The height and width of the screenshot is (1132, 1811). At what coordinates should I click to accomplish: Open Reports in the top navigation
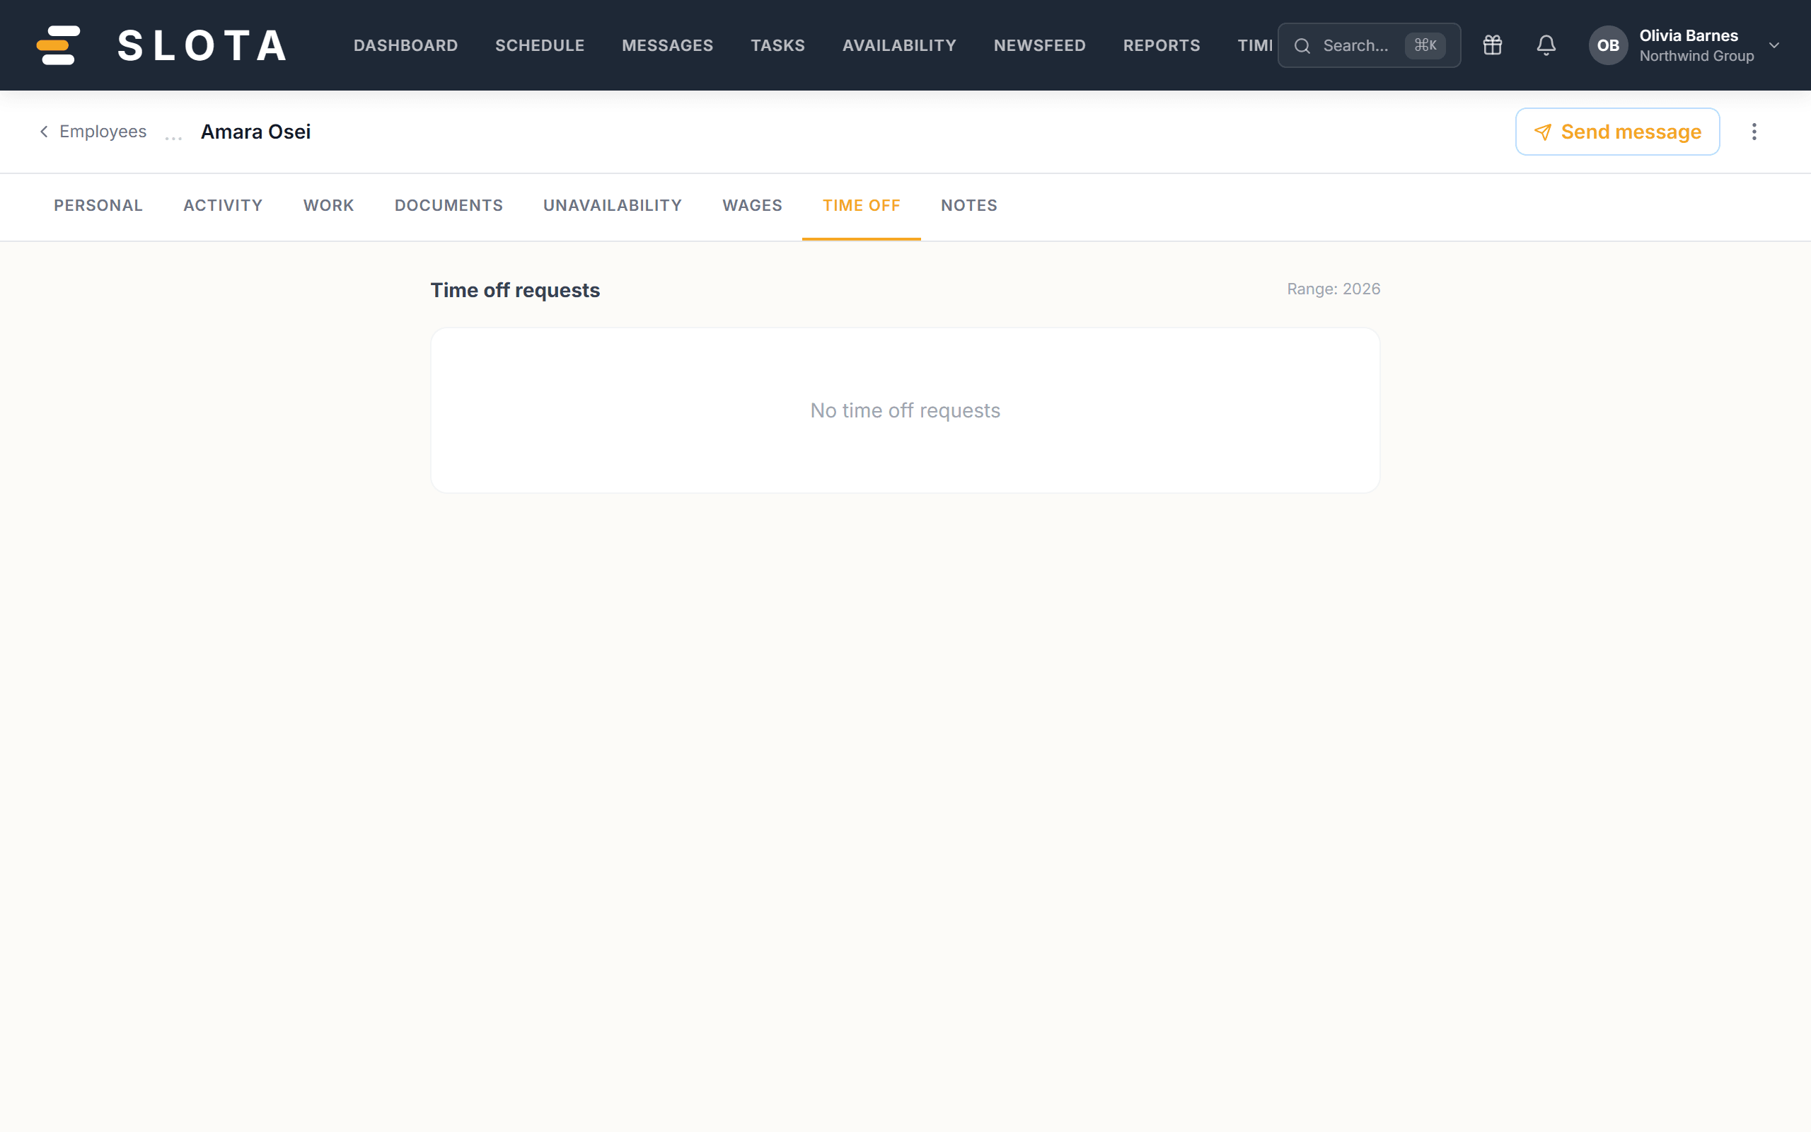(x=1162, y=45)
